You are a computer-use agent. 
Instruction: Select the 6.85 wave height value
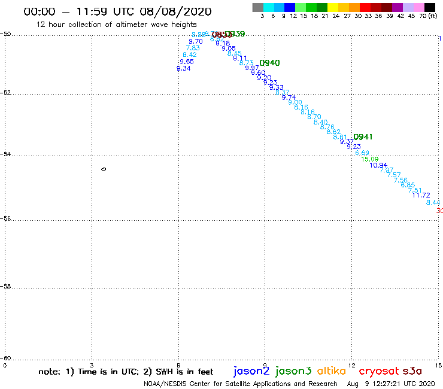click(408, 185)
